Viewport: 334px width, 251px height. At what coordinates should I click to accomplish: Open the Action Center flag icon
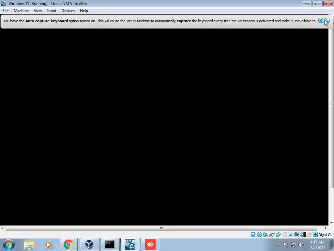click(285, 245)
